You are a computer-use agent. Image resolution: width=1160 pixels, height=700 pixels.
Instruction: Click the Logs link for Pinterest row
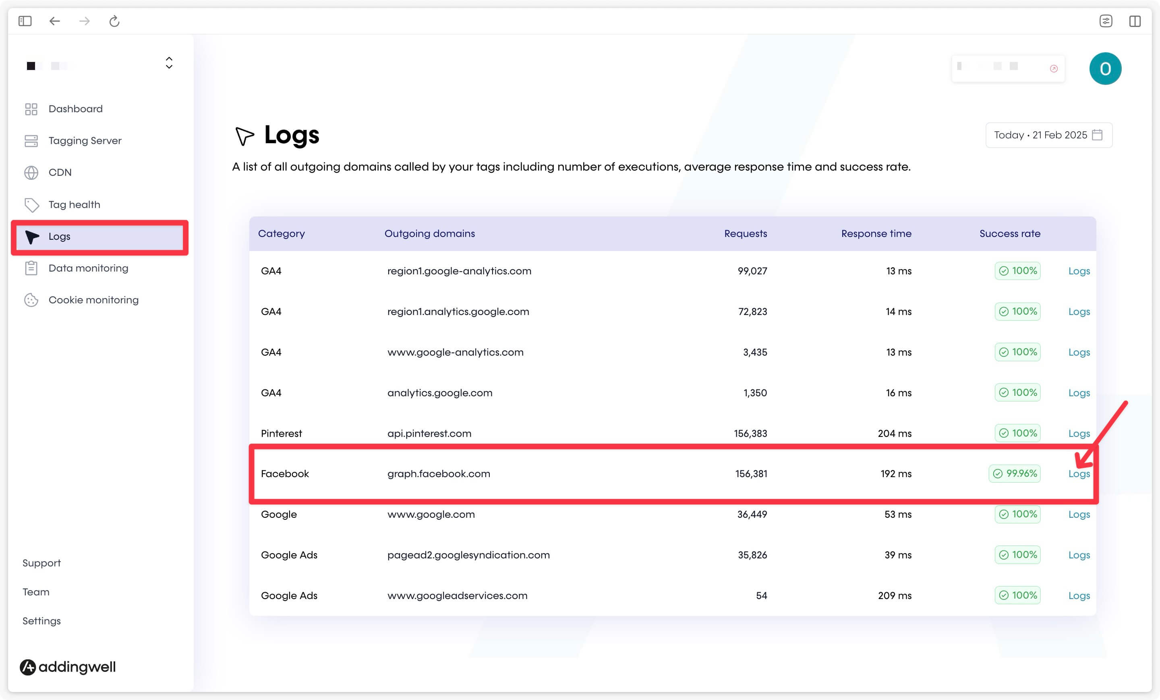(1078, 434)
